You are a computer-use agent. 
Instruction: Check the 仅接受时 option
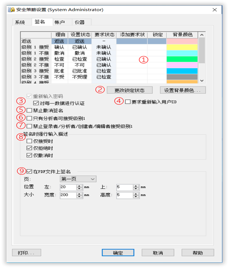(x=29, y=141)
